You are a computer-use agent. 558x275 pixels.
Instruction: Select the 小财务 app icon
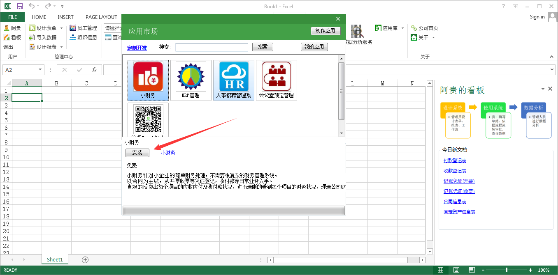[148, 80]
